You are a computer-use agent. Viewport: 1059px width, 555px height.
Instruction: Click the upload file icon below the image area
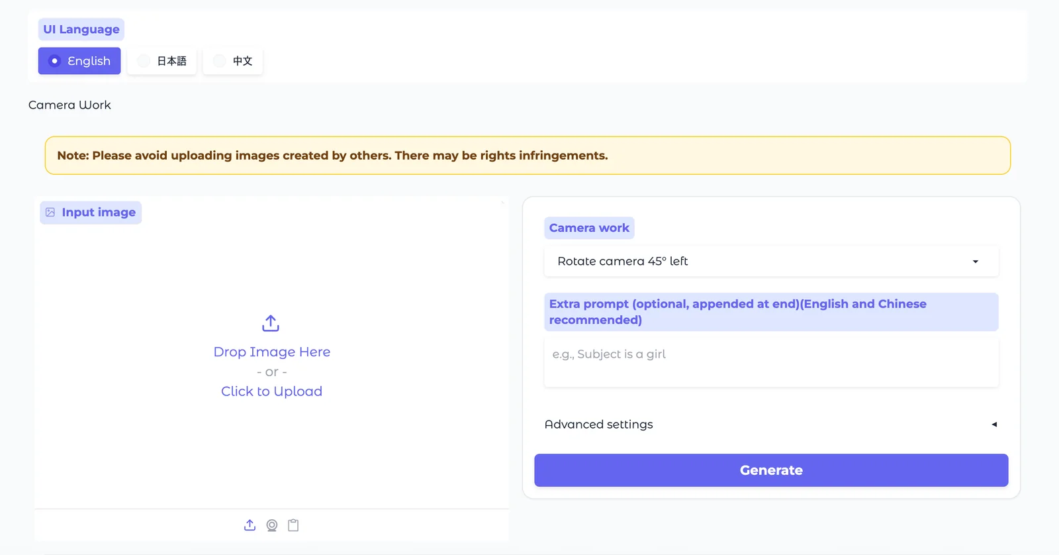(x=250, y=525)
